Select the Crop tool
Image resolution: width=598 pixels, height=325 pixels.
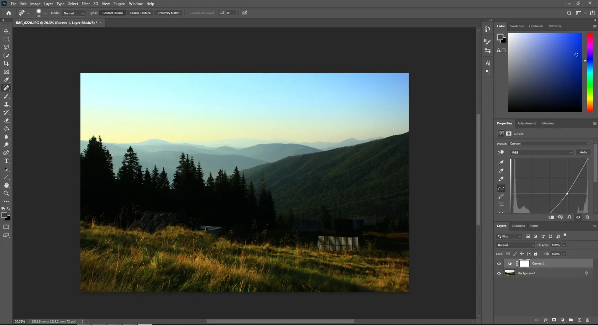click(6, 64)
